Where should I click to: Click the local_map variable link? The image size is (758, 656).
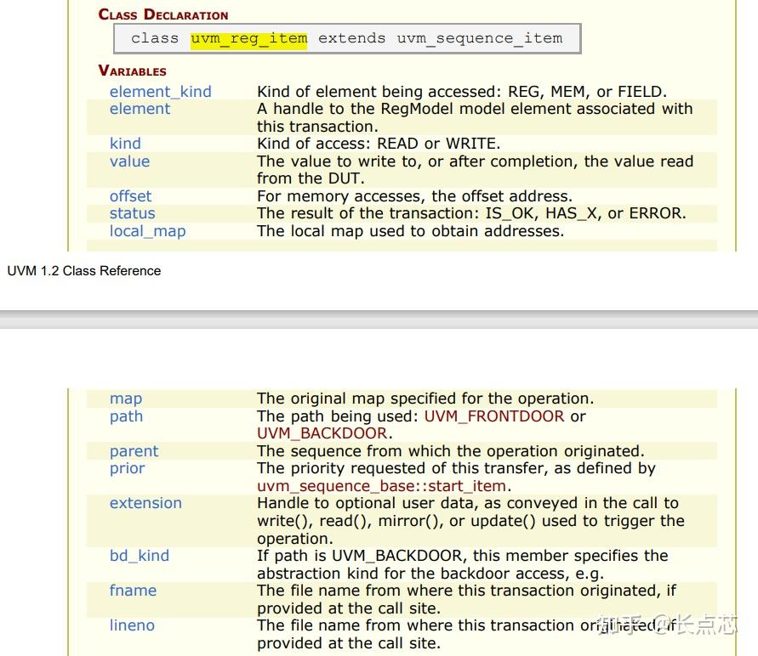tap(147, 231)
